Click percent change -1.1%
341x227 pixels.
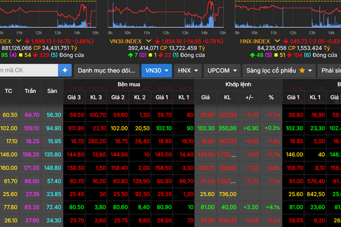274,181
